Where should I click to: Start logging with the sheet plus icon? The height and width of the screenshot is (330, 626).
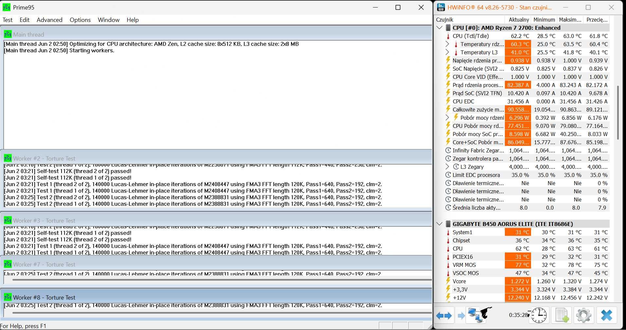point(562,315)
